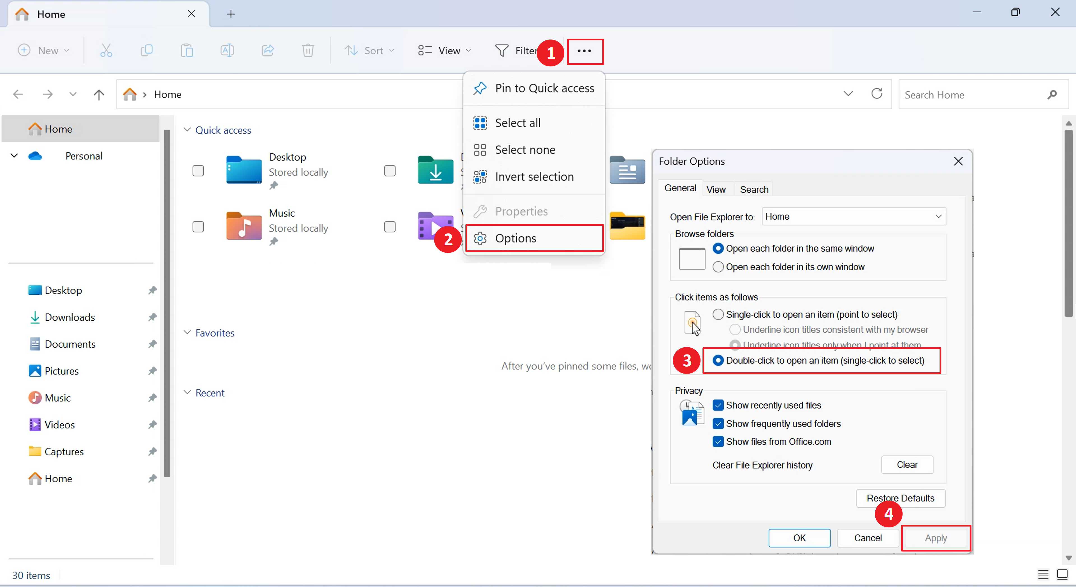This screenshot has height=587, width=1076.
Task: Toggle 'Show recently used files' checkbox
Action: click(718, 405)
